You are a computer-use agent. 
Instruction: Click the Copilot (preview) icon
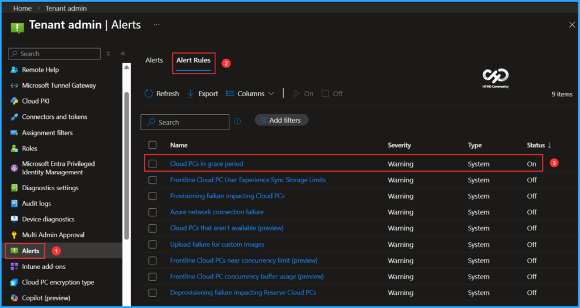[14, 298]
